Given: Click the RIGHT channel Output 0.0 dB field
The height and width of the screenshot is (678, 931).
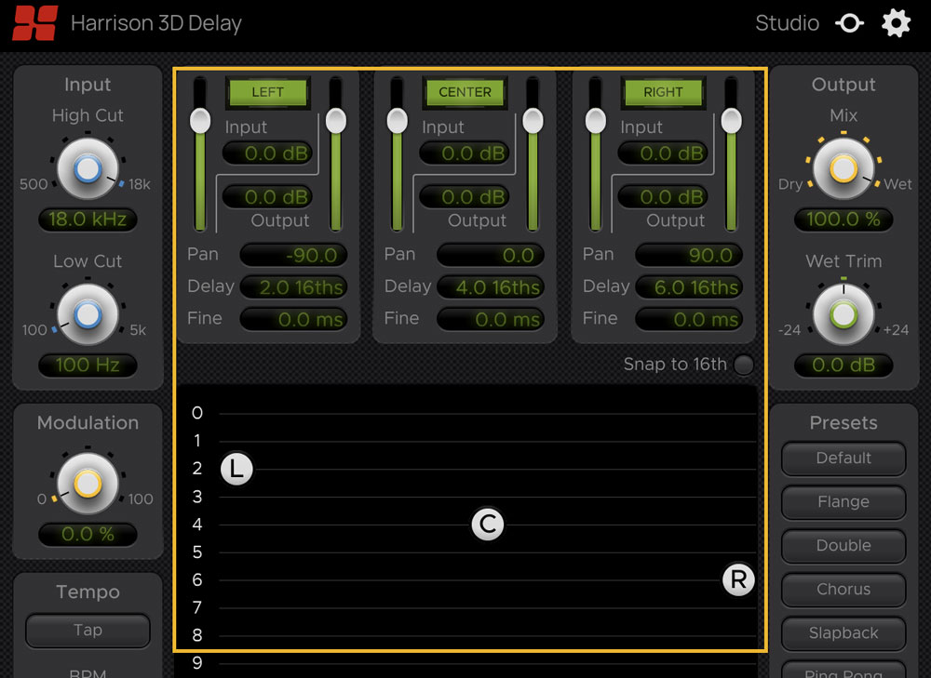Looking at the screenshot, I should tap(663, 197).
